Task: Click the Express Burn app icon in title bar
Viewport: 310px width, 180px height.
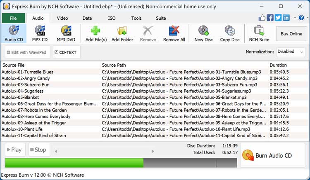Action: pyautogui.click(x=7, y=6)
